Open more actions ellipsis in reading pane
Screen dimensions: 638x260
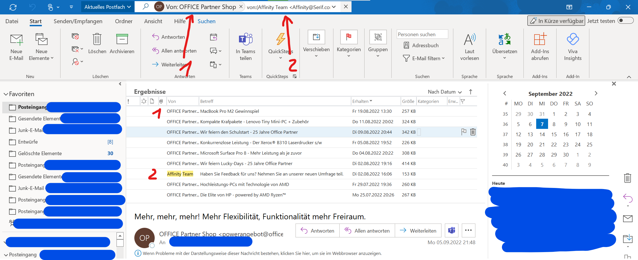pyautogui.click(x=468, y=231)
